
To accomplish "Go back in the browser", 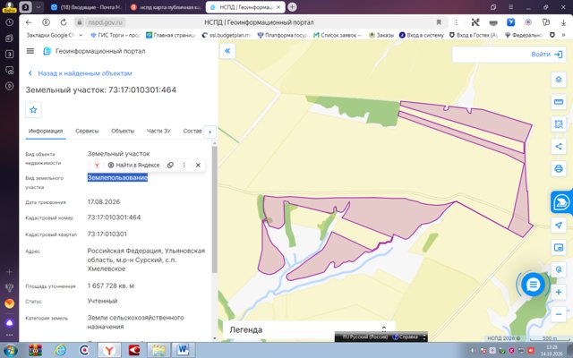I will [29, 22].
